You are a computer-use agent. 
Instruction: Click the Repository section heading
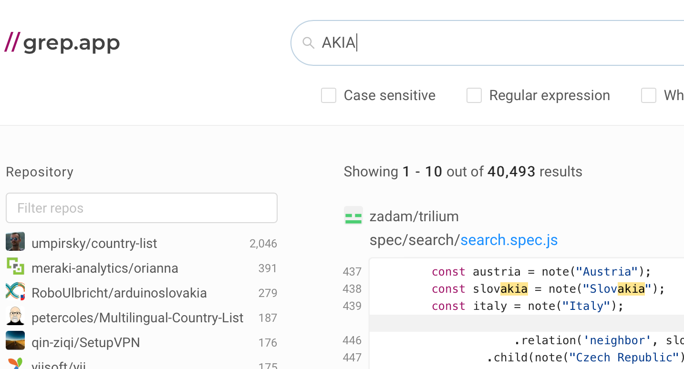point(40,172)
